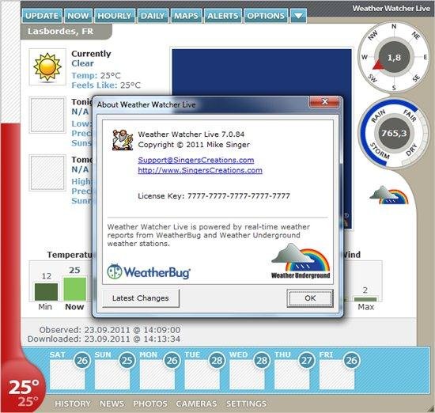Expand the toolbar dropdown arrow after OPTIONS
This screenshot has height=413, width=435.
coord(298,16)
